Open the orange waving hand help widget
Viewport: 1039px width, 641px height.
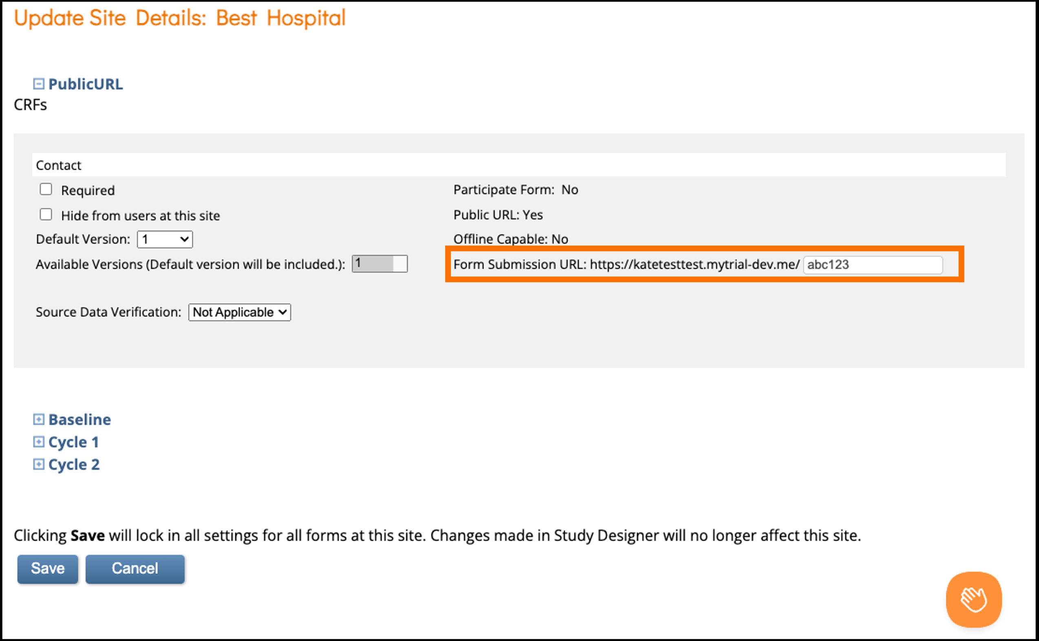pyautogui.click(x=974, y=599)
